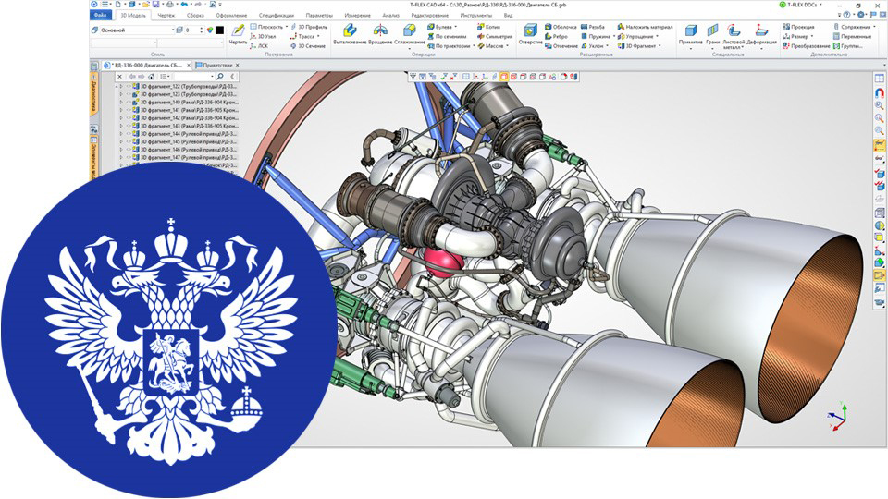Click Наложить материал tool
This screenshot has height=499, width=888.
click(x=645, y=27)
